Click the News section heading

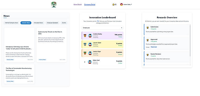(x=7, y=16)
